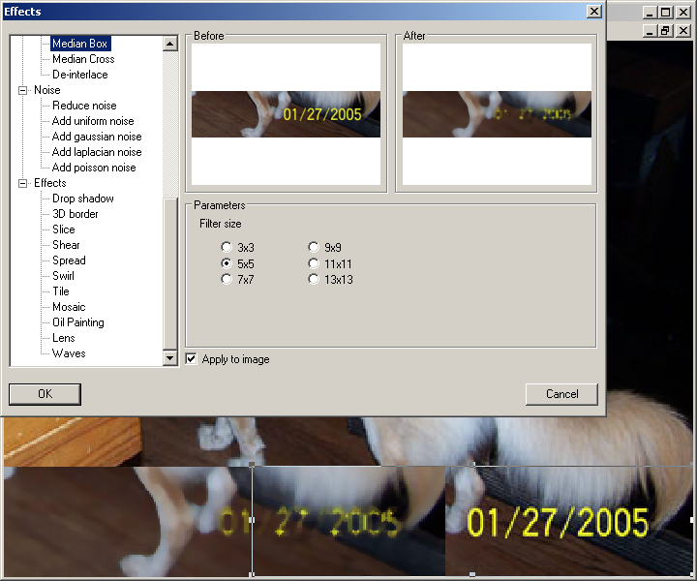Click the effects list scrollbar thumb
The image size is (697, 581).
pyautogui.click(x=170, y=273)
